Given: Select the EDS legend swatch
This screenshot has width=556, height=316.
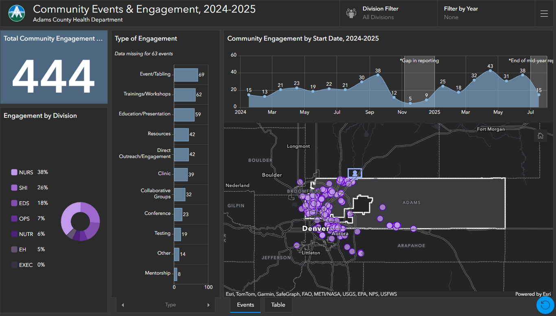Looking at the screenshot, I should point(14,203).
